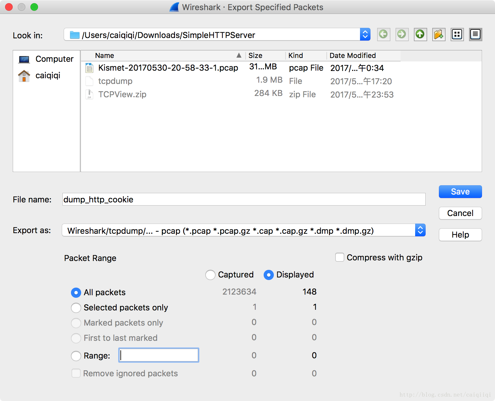Choose Marked packets only option
The height and width of the screenshot is (401, 495).
[x=76, y=323]
